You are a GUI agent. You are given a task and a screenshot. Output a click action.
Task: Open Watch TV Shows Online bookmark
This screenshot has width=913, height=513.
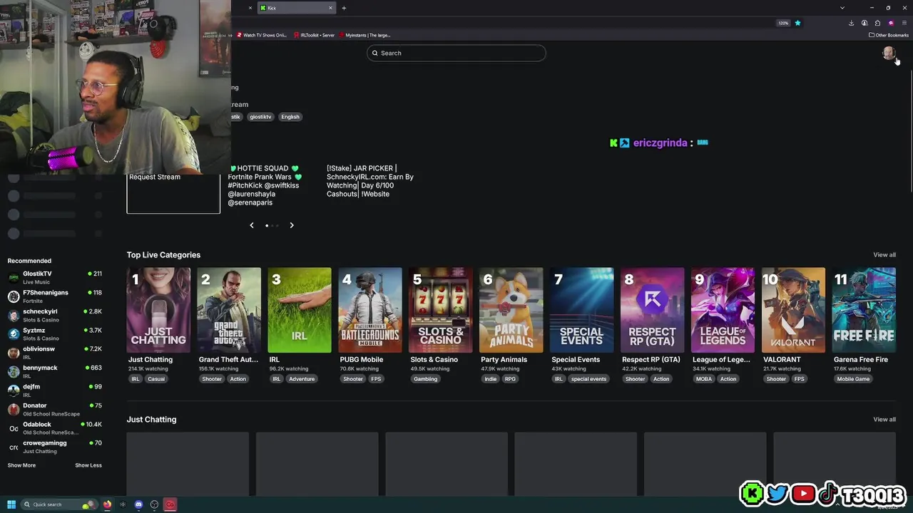pos(262,35)
